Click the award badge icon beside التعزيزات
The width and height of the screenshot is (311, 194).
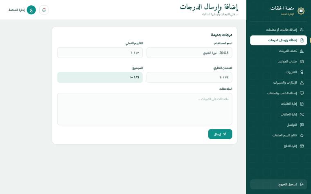[x=302, y=72]
